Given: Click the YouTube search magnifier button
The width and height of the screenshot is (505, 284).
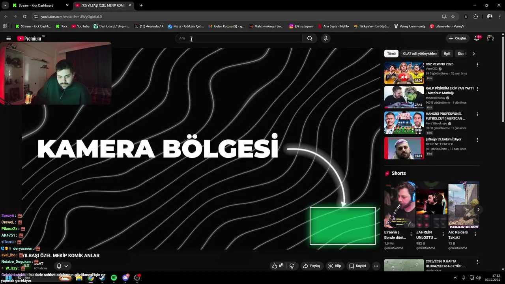Looking at the screenshot, I should [310, 38].
